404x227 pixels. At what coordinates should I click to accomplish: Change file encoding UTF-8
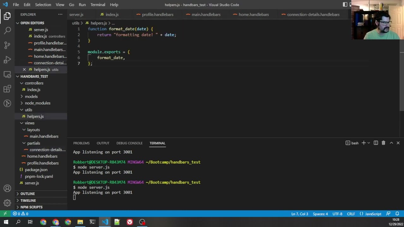337,214
